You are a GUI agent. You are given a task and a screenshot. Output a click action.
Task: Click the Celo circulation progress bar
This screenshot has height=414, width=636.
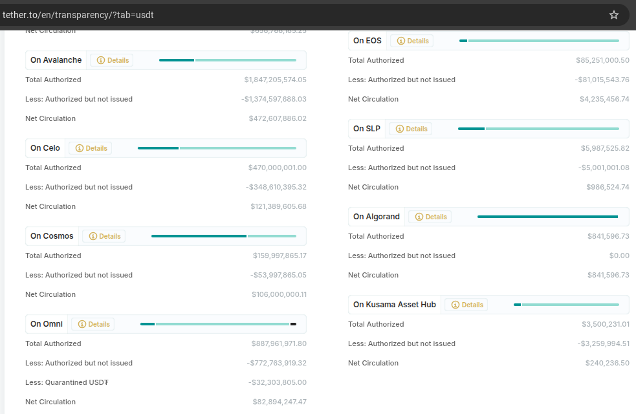[x=217, y=148]
